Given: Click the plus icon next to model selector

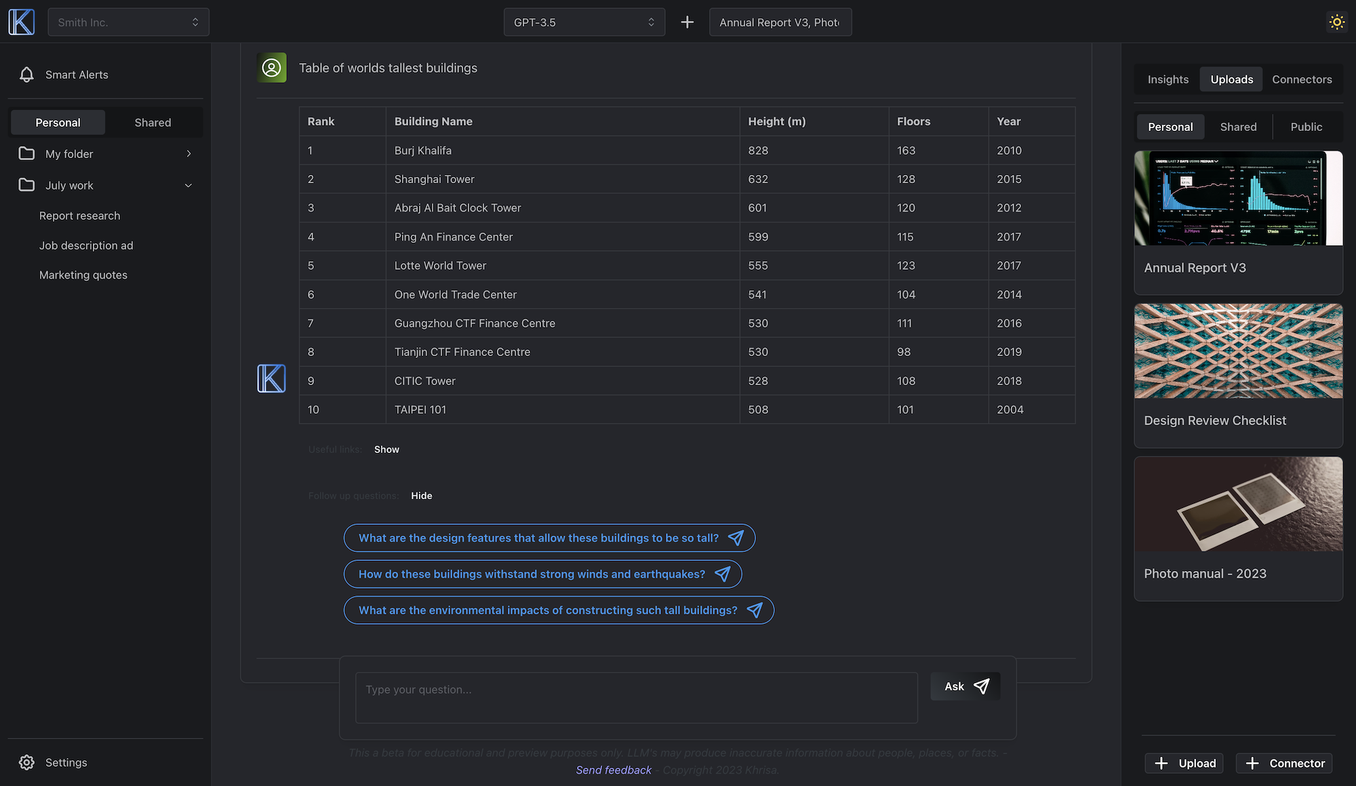Looking at the screenshot, I should tap(687, 22).
